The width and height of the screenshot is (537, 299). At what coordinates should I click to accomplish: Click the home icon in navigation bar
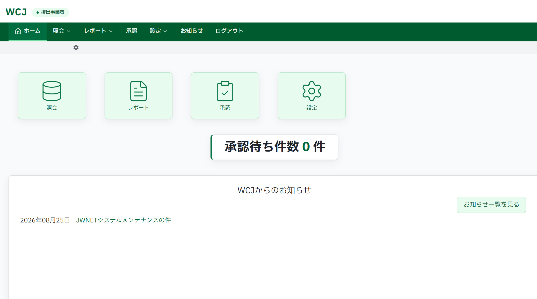[x=18, y=31]
